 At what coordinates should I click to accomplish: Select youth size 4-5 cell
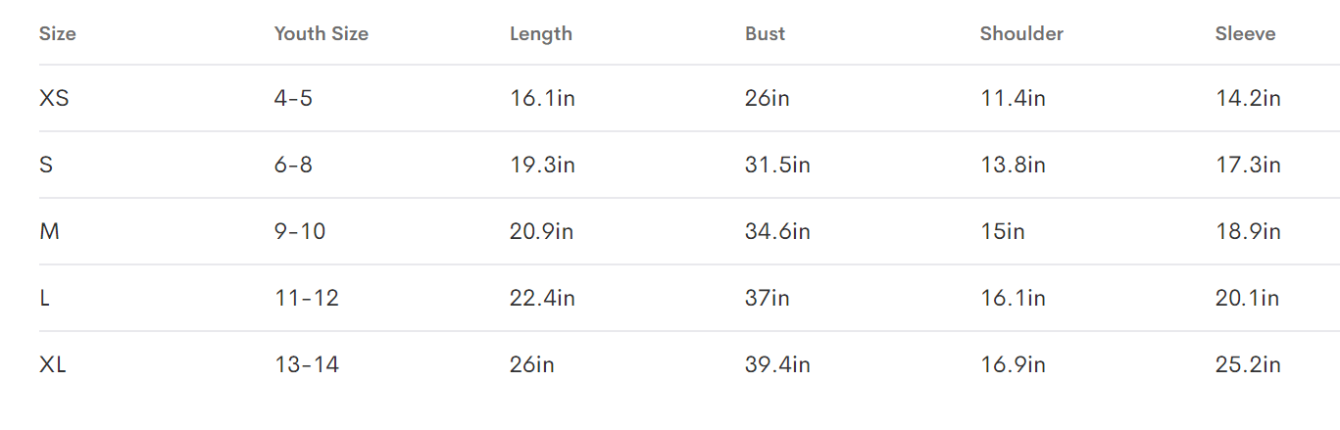(293, 98)
